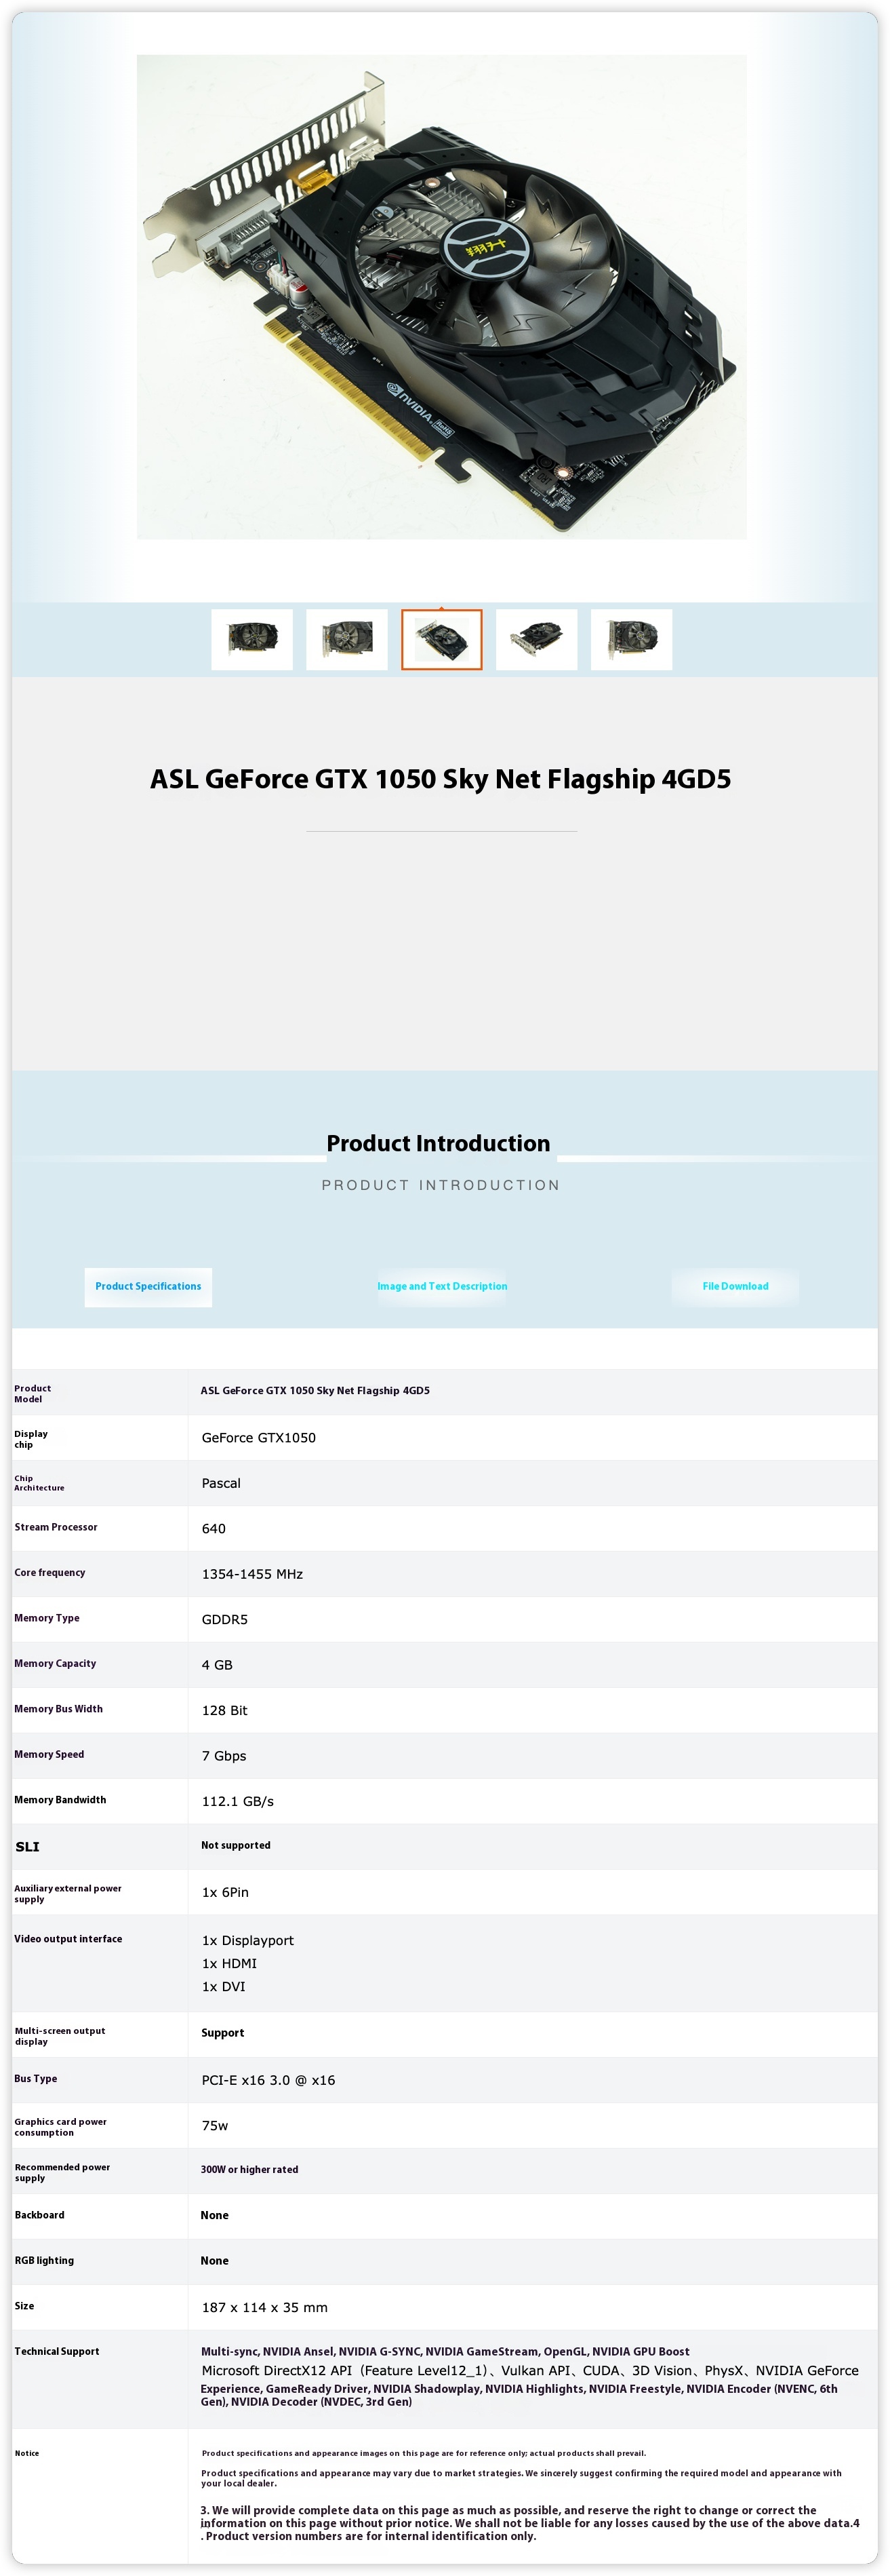
Task: Select the second graphics card thumbnail
Action: (x=346, y=639)
